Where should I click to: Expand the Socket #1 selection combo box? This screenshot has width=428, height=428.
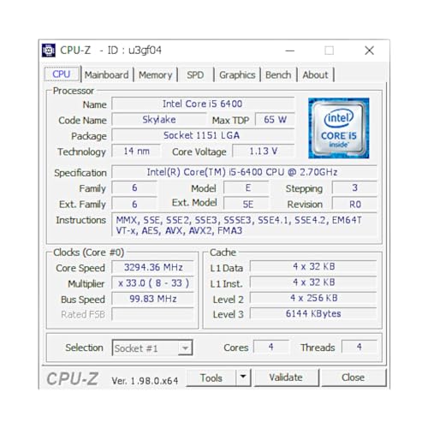[152, 348]
